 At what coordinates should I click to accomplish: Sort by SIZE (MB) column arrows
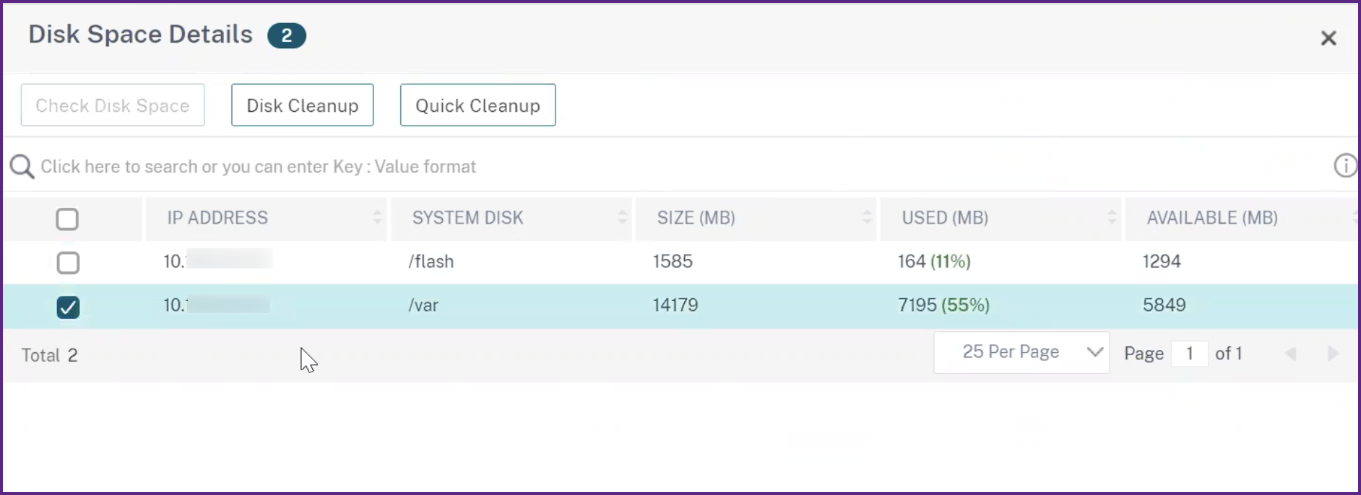point(867,217)
